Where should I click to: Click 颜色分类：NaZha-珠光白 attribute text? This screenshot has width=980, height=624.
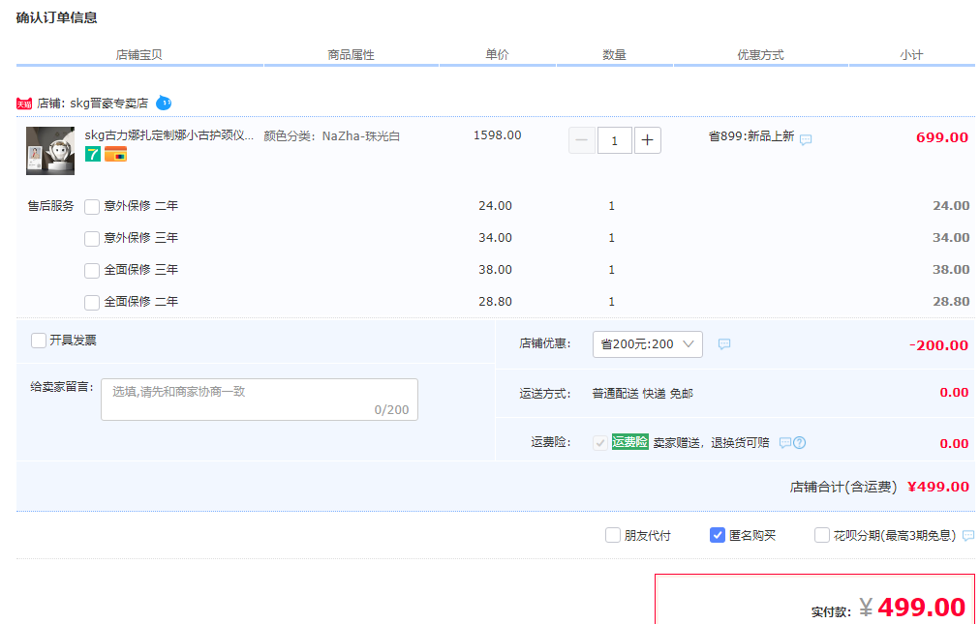pyautogui.click(x=332, y=136)
